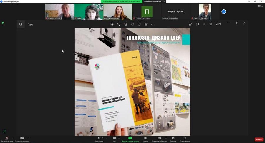Screen dimensions: 265x143
Task: Stop video using the camera button
Action: (22, 139)
